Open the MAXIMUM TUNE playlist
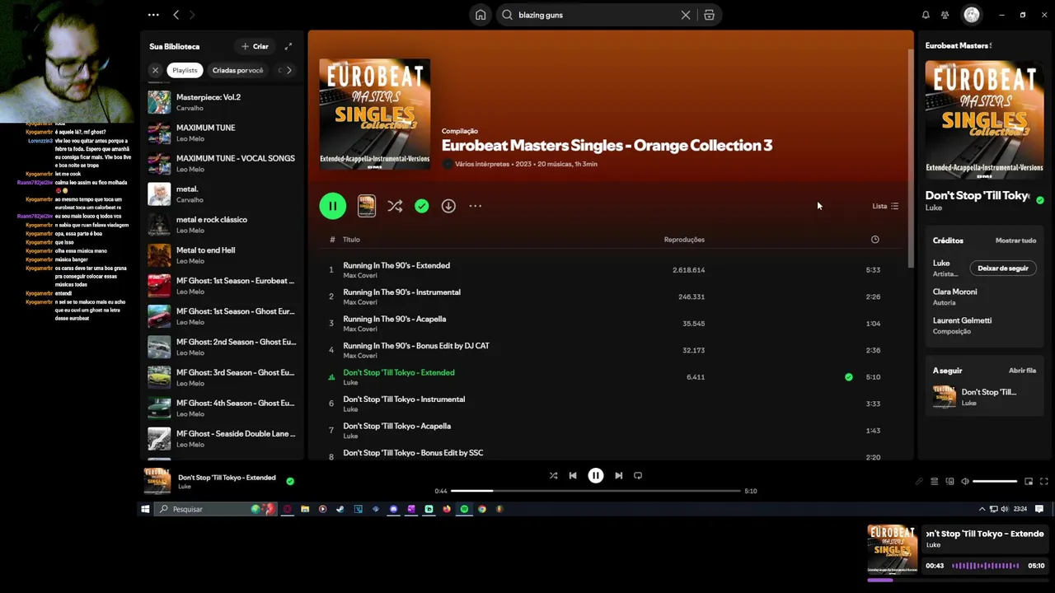This screenshot has width=1055, height=593. coord(223,133)
